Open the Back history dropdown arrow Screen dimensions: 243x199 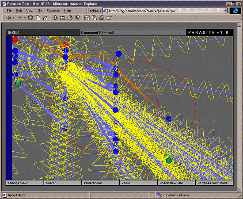(x=14, y=18)
